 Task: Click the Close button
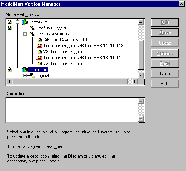(x=165, y=74)
